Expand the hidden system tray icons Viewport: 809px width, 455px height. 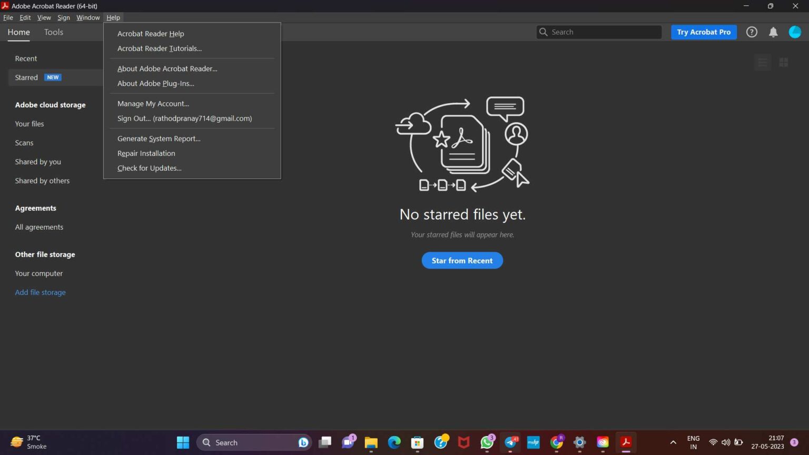[x=673, y=442]
